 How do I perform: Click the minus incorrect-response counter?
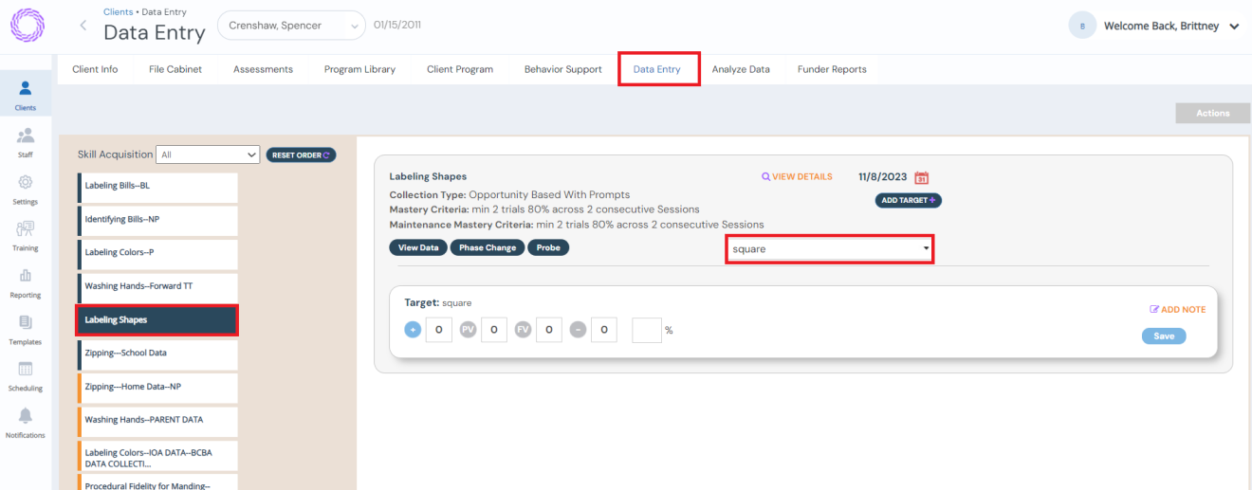(x=578, y=330)
